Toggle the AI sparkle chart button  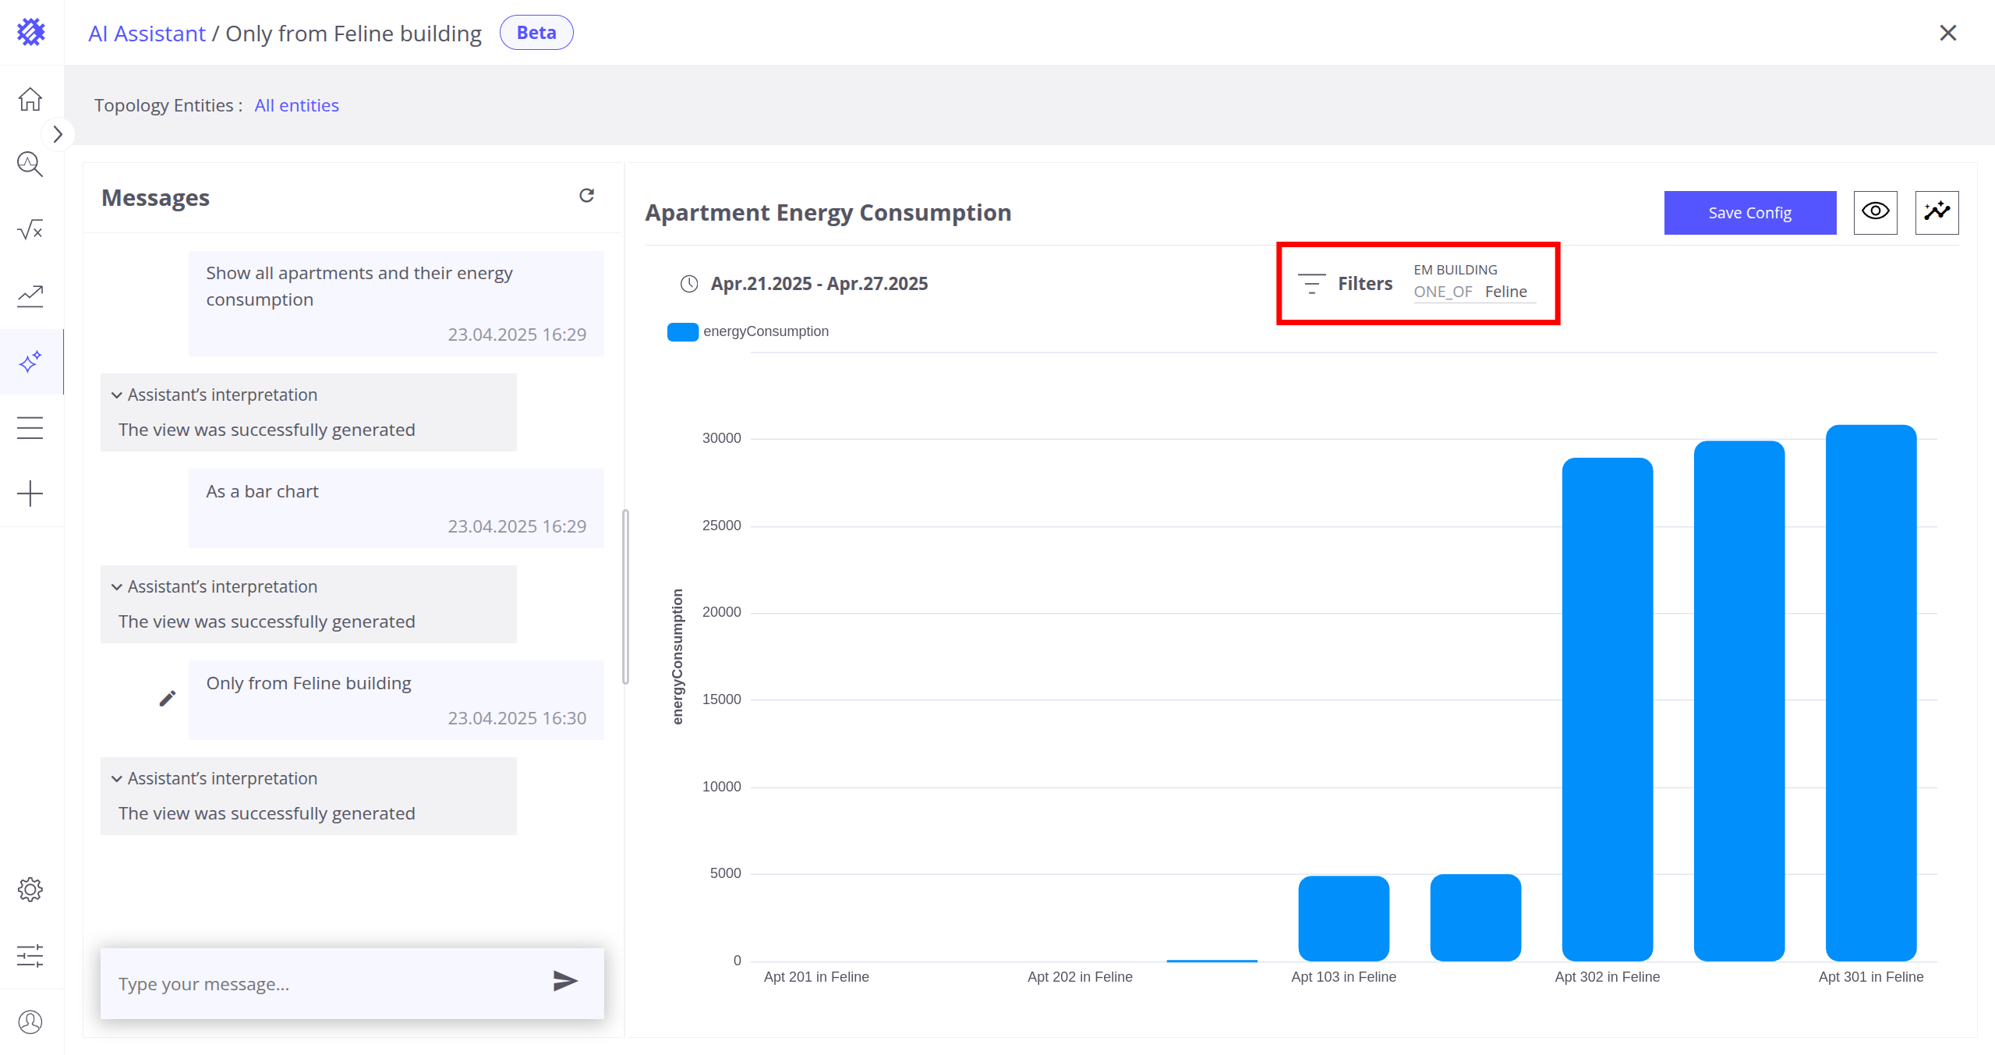tap(1937, 212)
